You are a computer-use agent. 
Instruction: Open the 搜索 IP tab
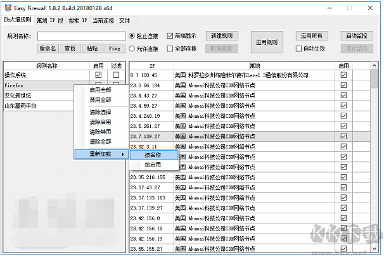point(77,21)
